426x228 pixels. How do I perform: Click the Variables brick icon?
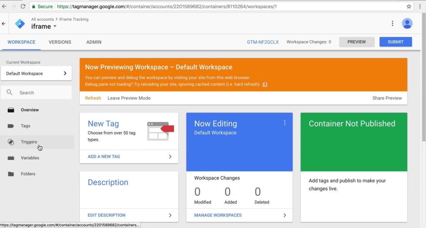[11, 158]
